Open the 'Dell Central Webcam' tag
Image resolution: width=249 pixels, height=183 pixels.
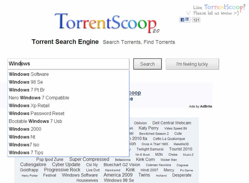click(172, 123)
